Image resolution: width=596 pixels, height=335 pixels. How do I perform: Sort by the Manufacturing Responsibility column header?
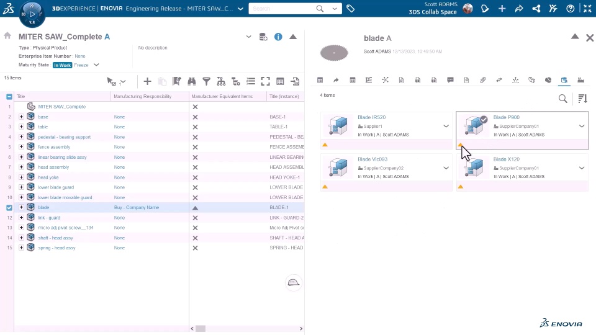coord(143,97)
